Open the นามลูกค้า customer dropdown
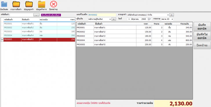 (x=168, y=15)
